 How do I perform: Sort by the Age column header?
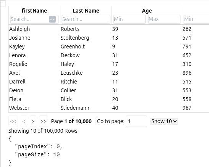(147, 11)
